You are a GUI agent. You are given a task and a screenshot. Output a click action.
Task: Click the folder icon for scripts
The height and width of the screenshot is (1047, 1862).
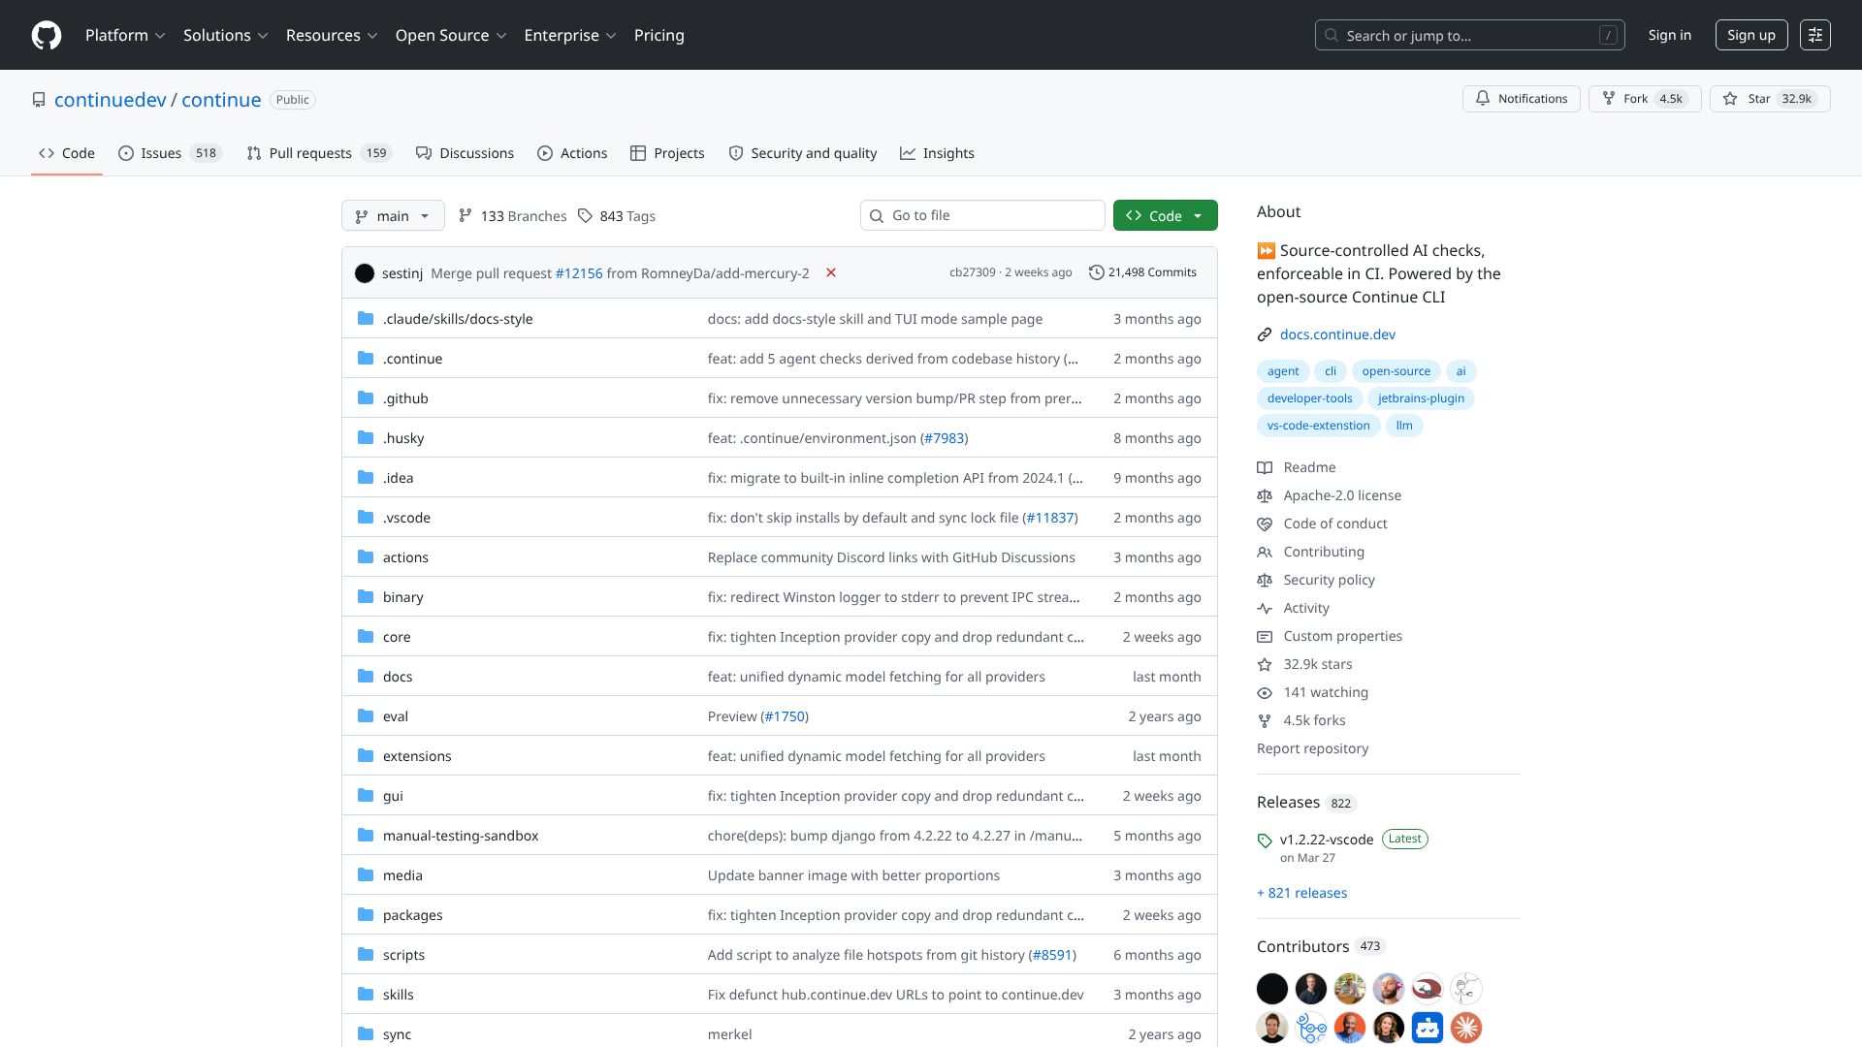[366, 954]
